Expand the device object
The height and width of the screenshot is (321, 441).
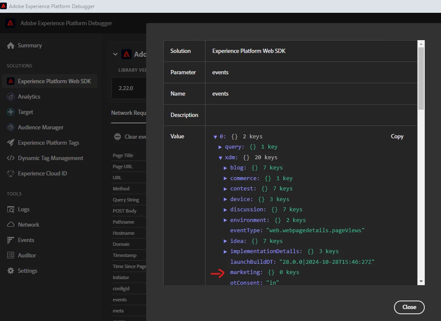click(225, 199)
